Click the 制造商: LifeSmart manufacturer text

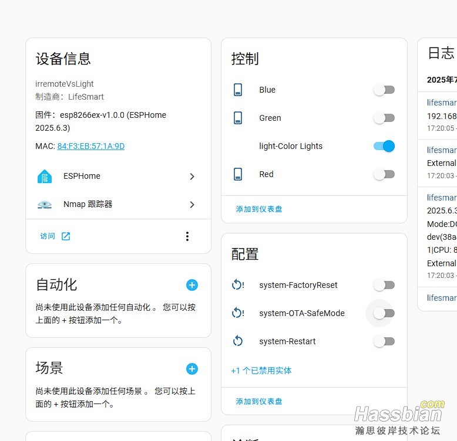tap(69, 97)
